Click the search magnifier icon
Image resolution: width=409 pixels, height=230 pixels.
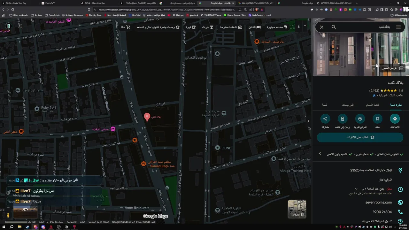pyautogui.click(x=334, y=27)
